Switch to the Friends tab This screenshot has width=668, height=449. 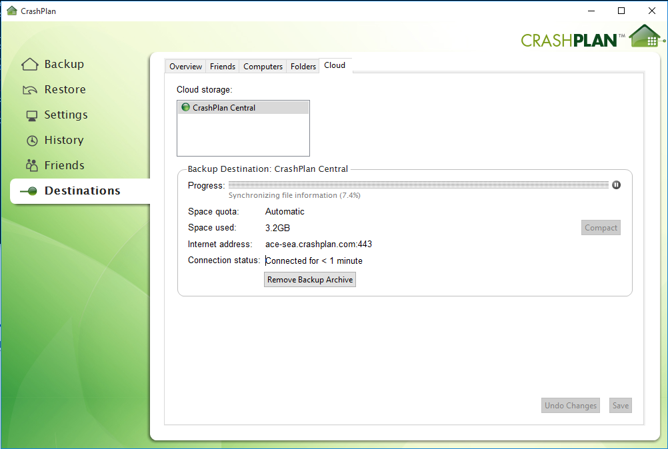[223, 67]
